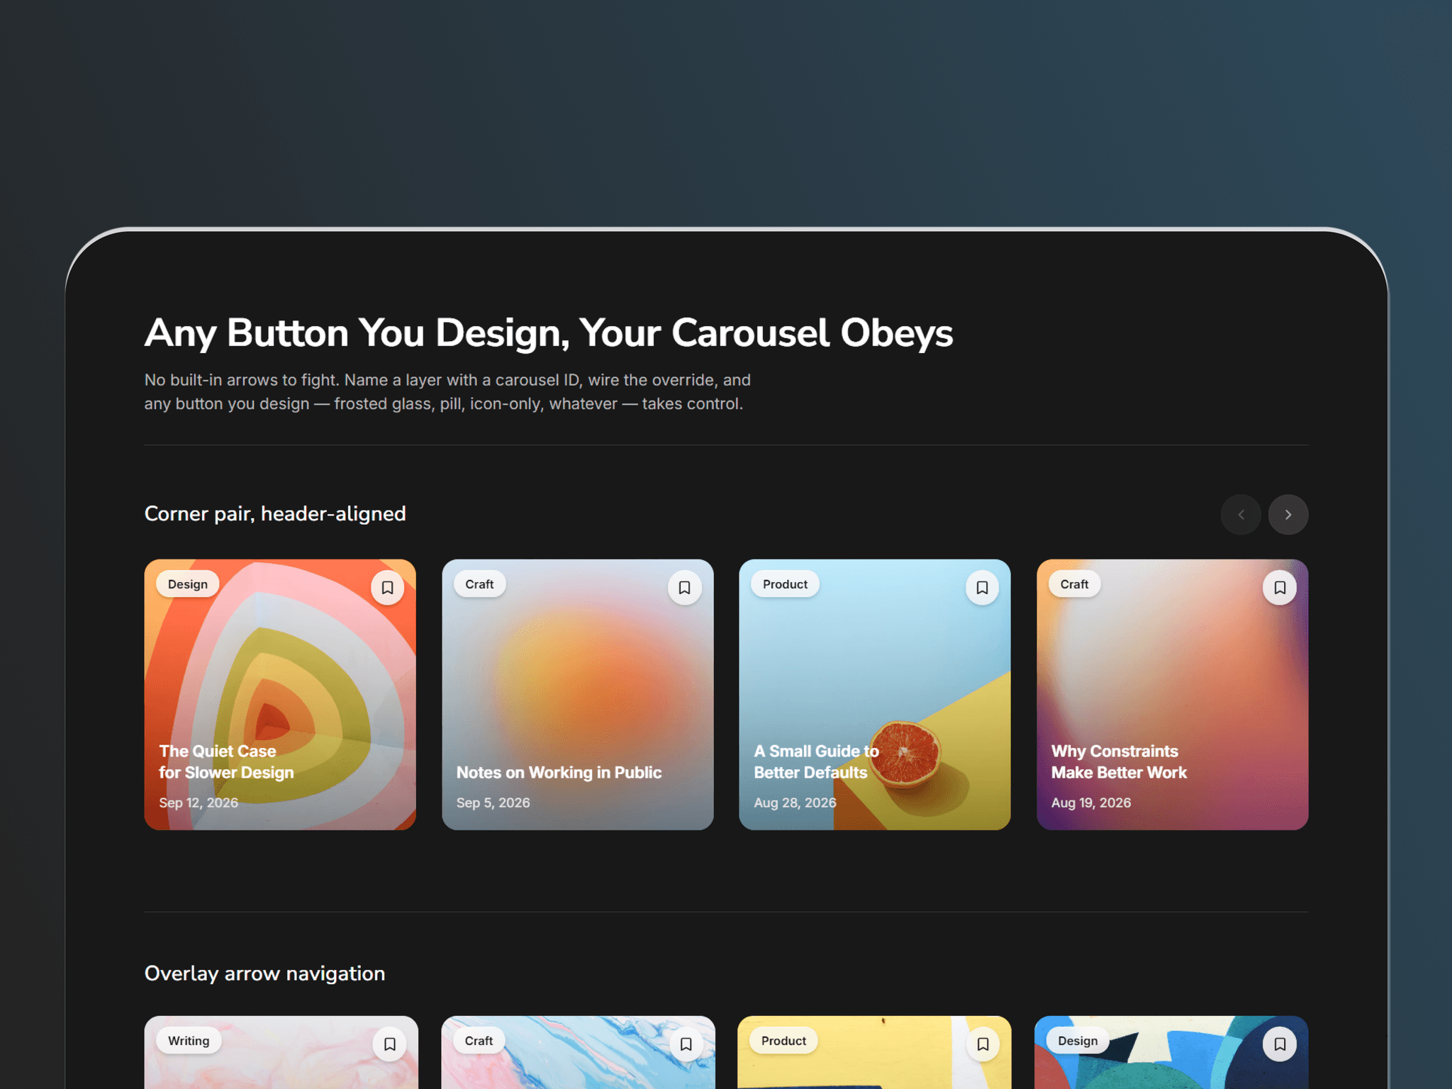Bookmark the Craft card in overlay carousel
This screenshot has height=1089, width=1452.
coord(686,1044)
